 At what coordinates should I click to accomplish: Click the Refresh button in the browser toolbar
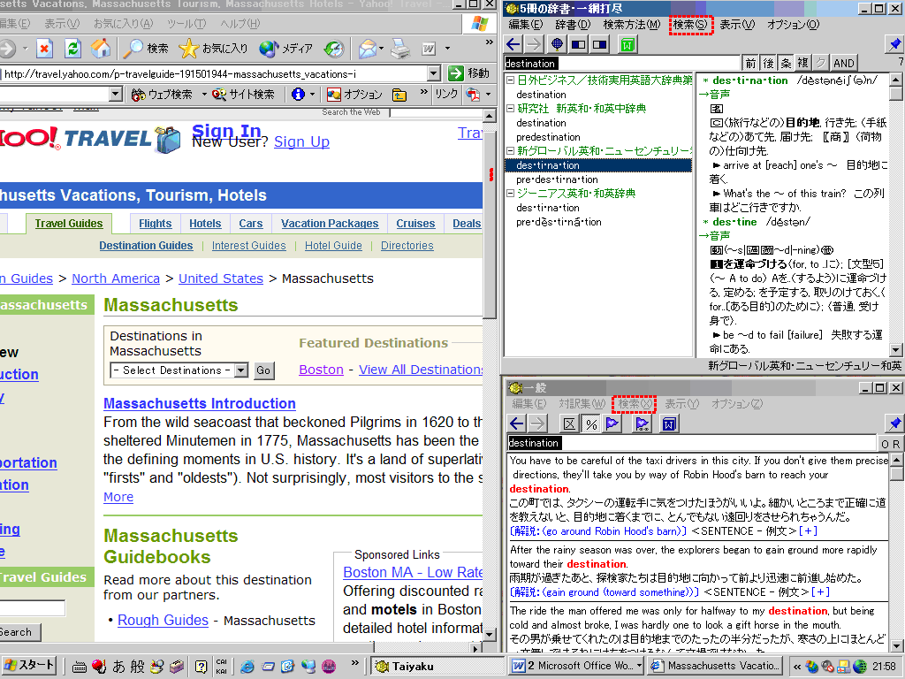click(x=72, y=49)
